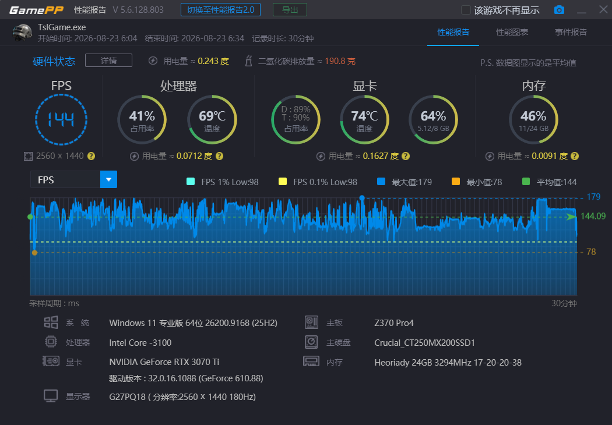Click the Intel Core -3100 text
The image size is (612, 425).
coord(140,343)
